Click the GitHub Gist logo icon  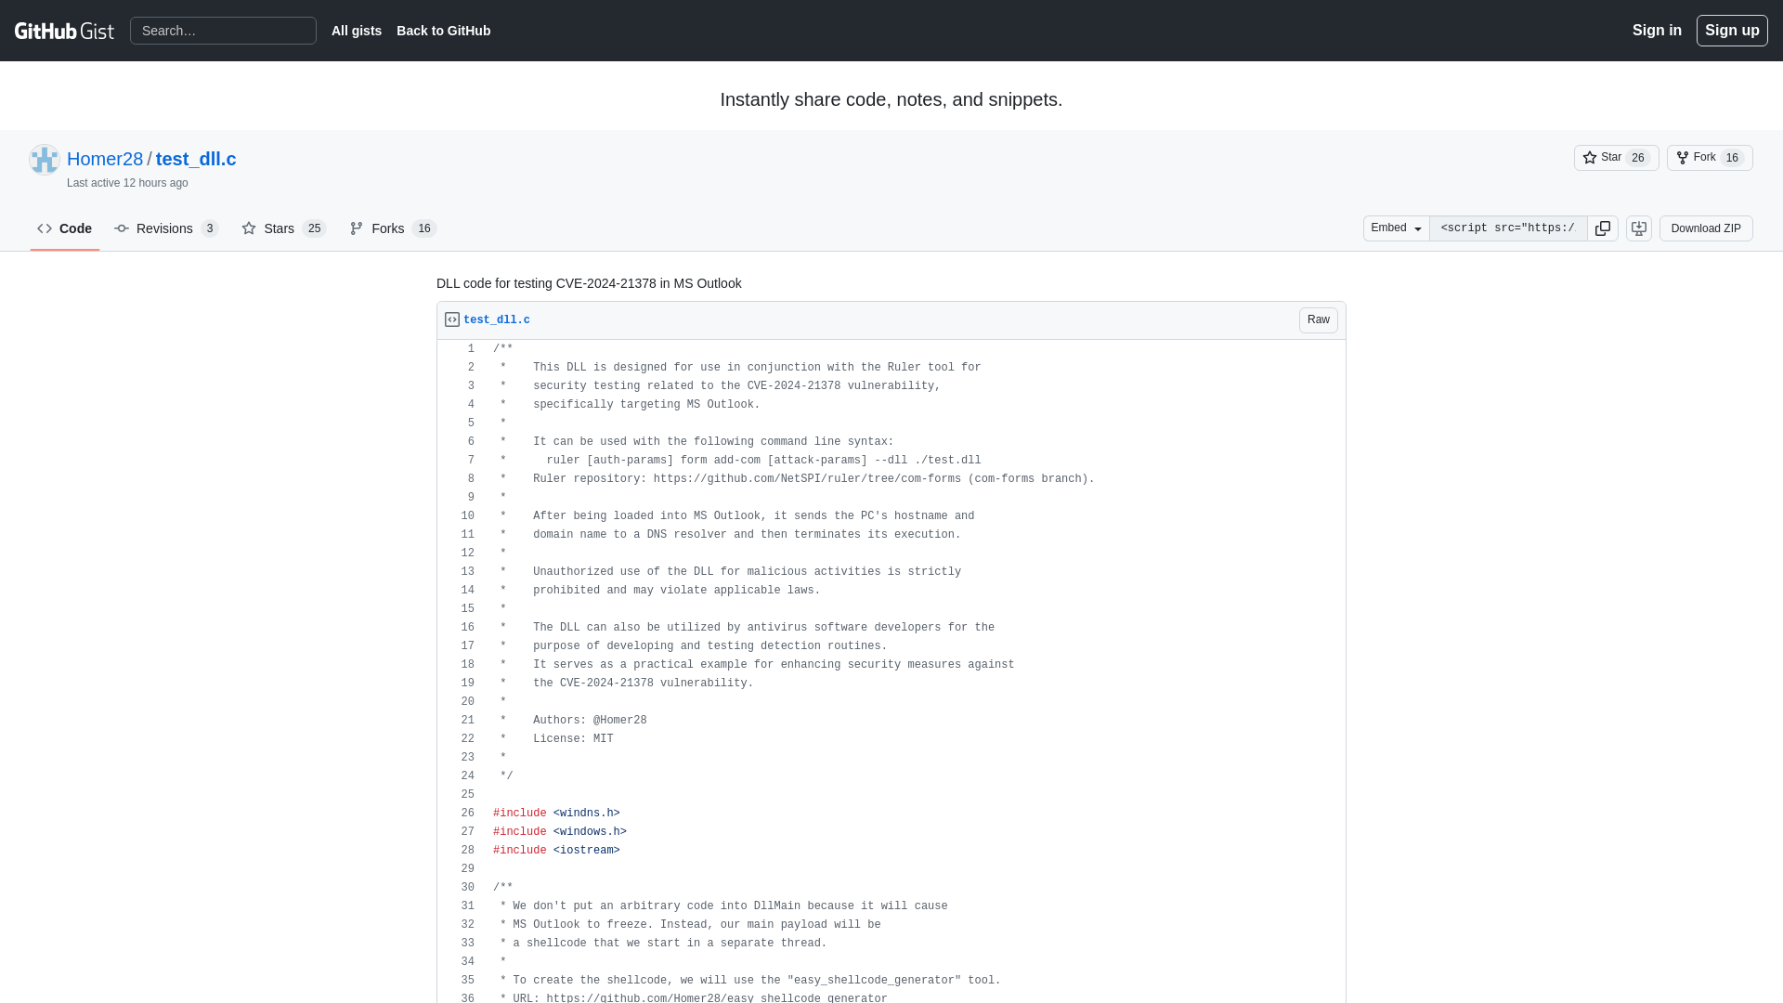65,31
